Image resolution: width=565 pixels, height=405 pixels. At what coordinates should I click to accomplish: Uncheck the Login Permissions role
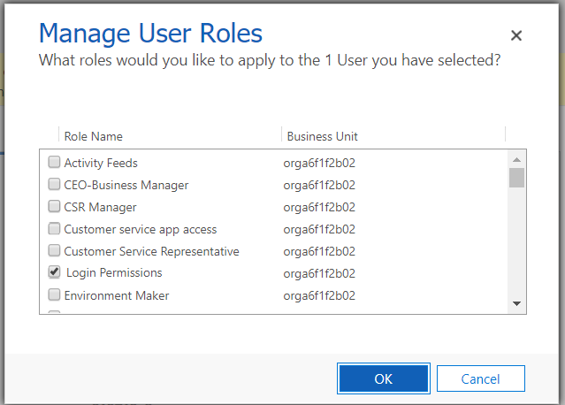54,272
